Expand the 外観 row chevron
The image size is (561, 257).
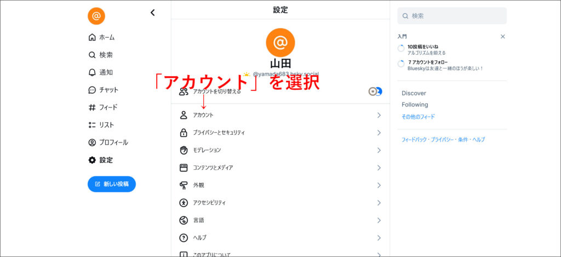379,185
